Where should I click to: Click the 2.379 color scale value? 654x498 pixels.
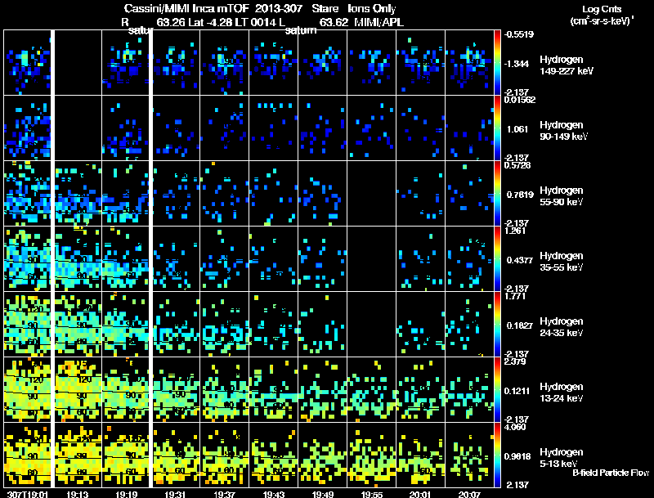(x=515, y=361)
